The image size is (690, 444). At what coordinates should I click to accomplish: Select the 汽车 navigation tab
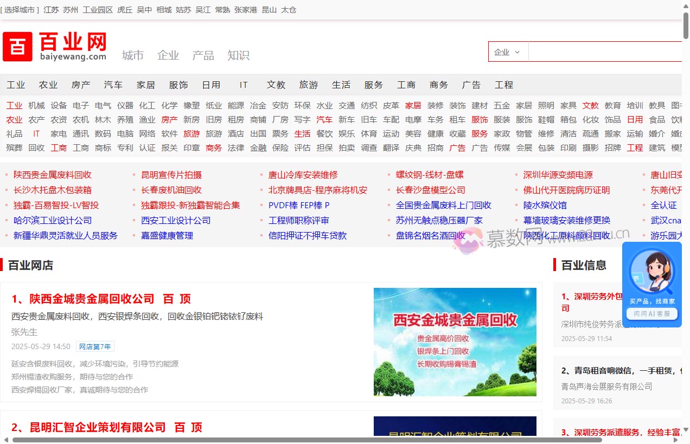coord(113,85)
